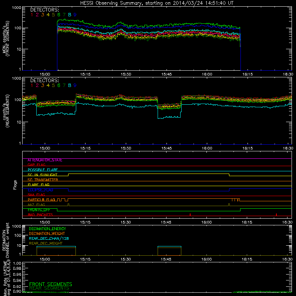The height and width of the screenshot is (296, 296).
Task: Click the HESSI Observing Summary title text
Action: (x=157, y=3)
